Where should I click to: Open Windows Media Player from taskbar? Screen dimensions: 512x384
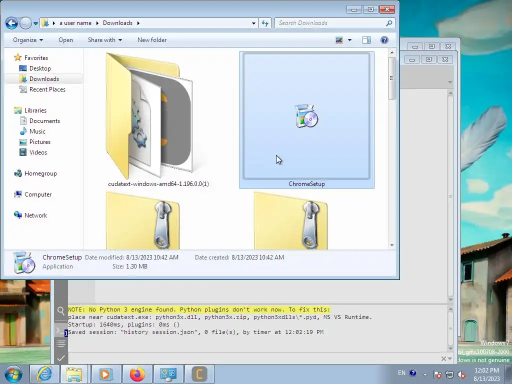point(105,374)
